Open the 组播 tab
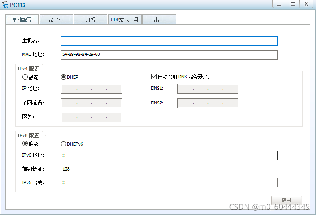The height and width of the screenshot is (215, 316). pos(91,20)
